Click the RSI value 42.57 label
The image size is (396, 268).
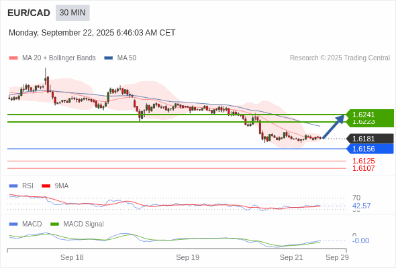pos(361,206)
